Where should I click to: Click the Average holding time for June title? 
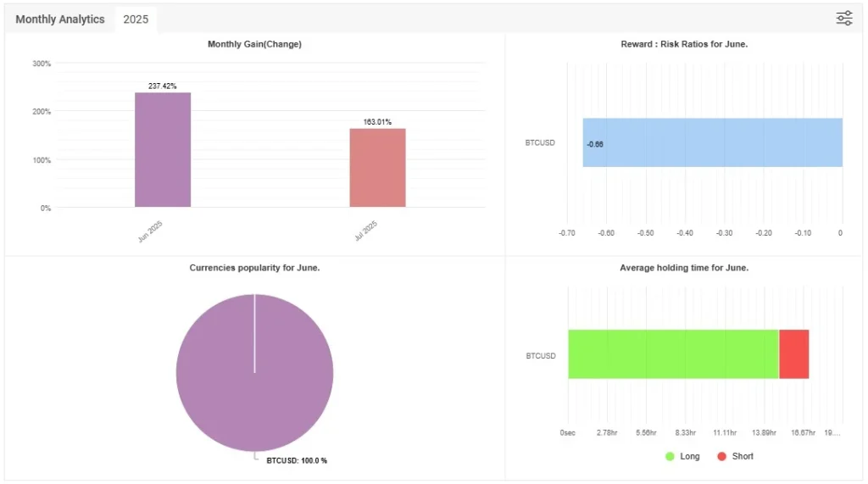684,268
